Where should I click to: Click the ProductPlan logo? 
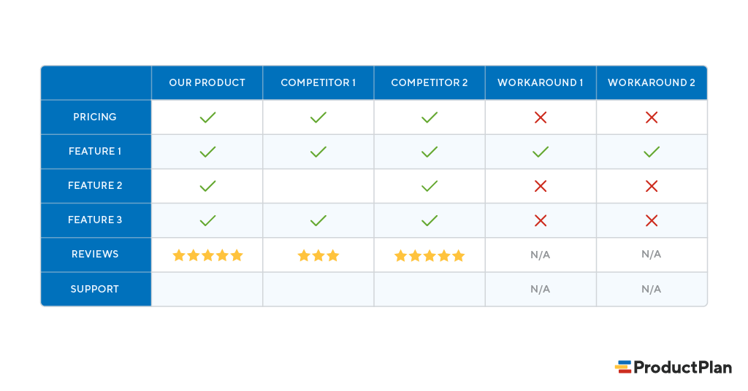pos(673,367)
